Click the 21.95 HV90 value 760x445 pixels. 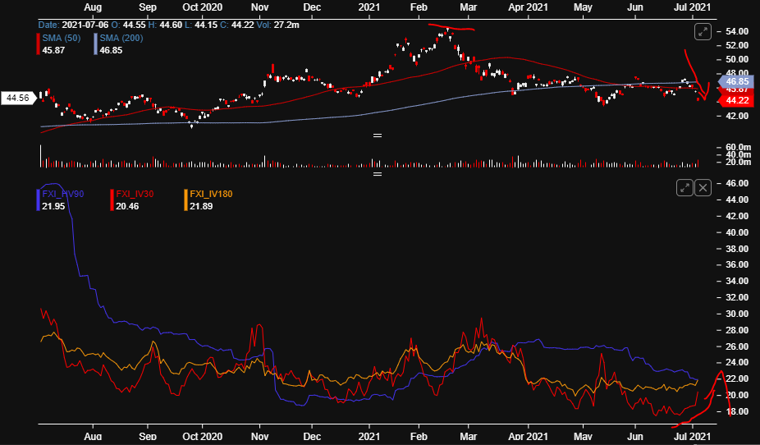(53, 206)
